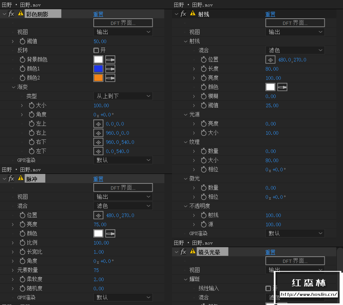Collapse the 微光 group
Viewport: 343px width, 305px height.
click(x=186, y=179)
